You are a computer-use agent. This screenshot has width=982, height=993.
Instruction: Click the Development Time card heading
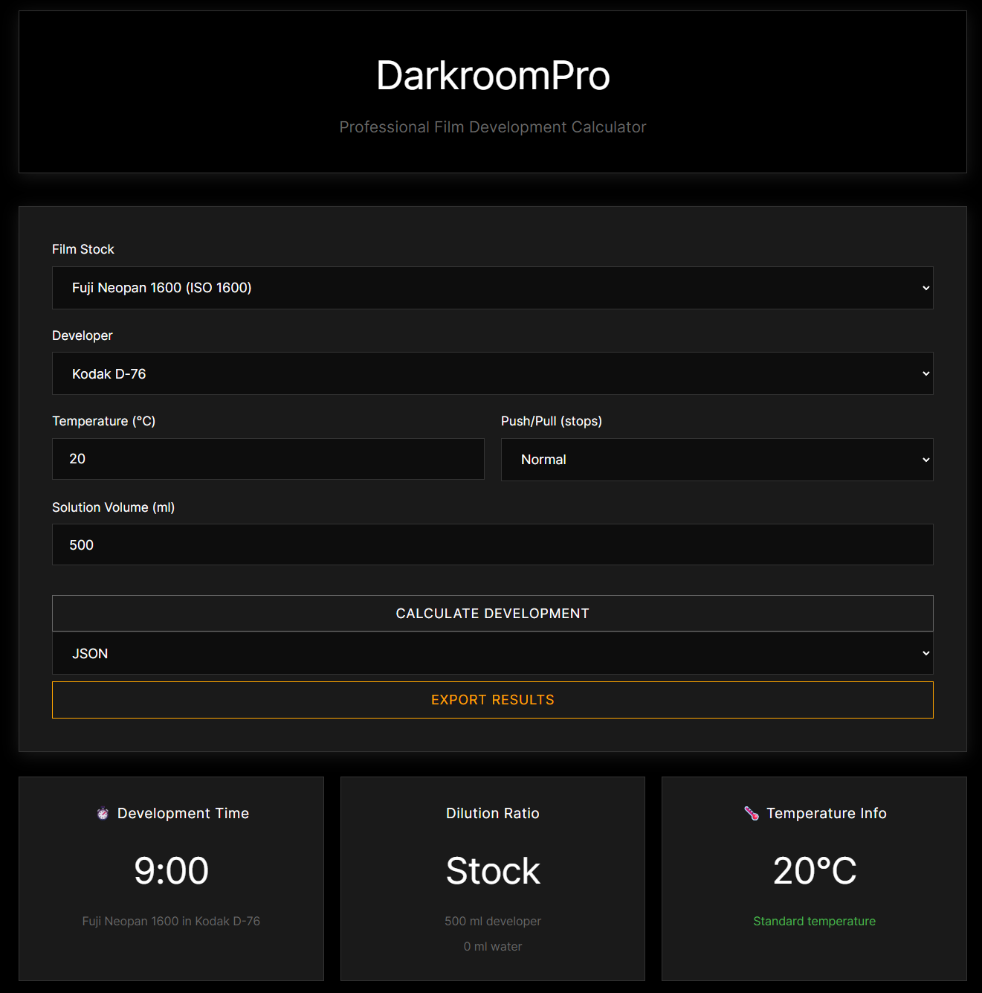click(x=182, y=813)
